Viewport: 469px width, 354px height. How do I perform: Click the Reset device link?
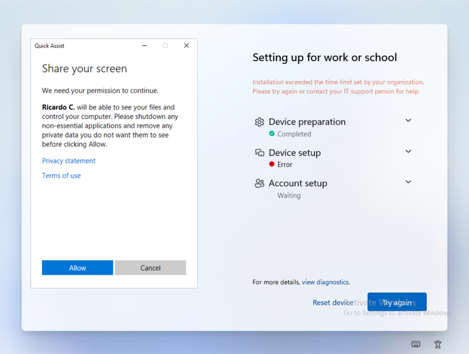tap(333, 303)
